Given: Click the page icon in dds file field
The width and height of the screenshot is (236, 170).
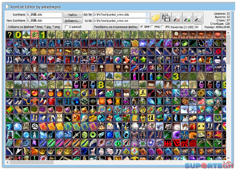Looking at the screenshot, I should (147, 15).
